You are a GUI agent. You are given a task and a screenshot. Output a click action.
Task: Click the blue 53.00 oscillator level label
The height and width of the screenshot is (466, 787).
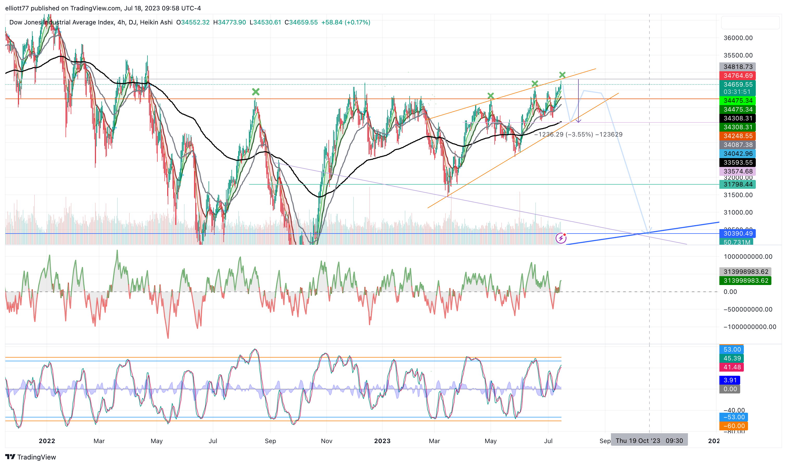731,349
